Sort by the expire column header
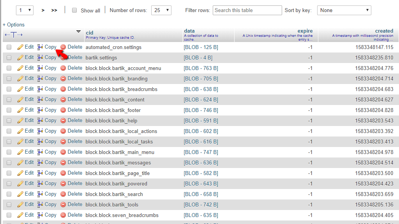 point(305,31)
